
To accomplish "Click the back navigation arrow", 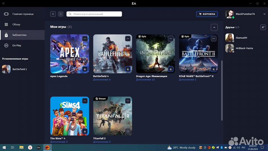I will coord(53,14).
